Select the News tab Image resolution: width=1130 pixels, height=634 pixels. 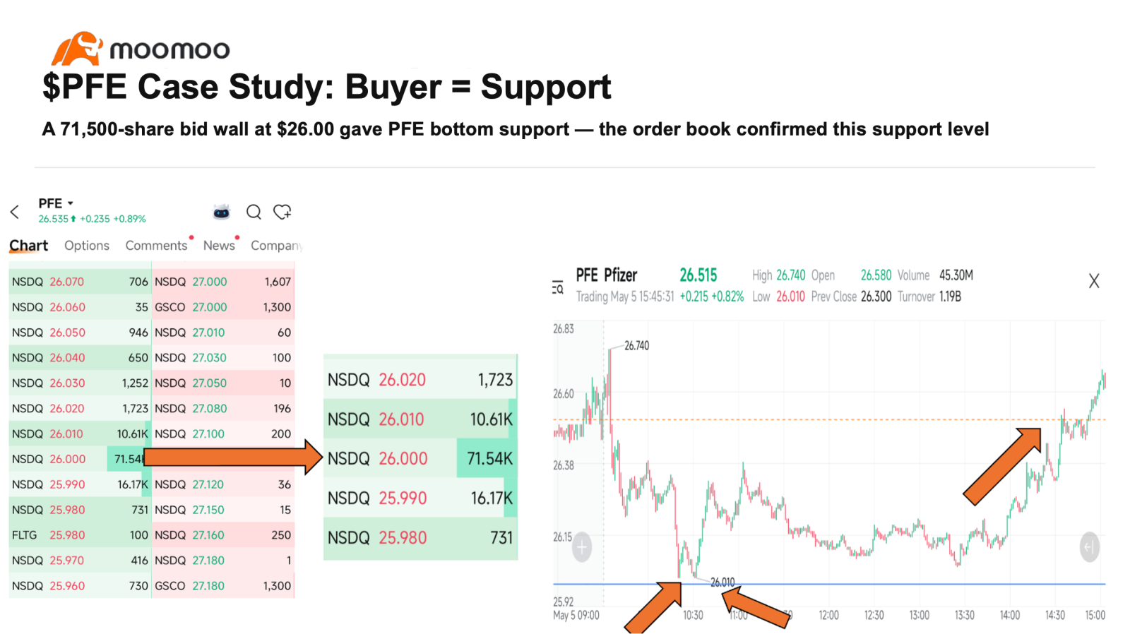coord(219,245)
